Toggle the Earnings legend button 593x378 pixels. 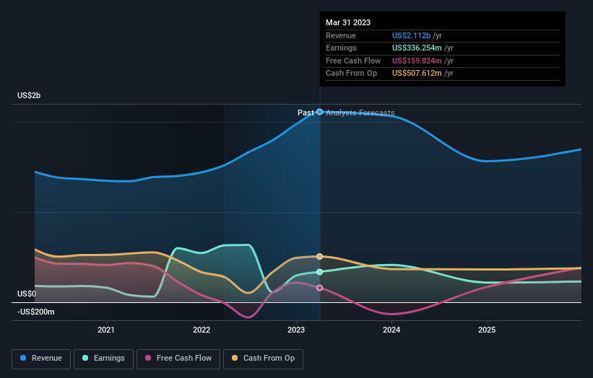103,359
